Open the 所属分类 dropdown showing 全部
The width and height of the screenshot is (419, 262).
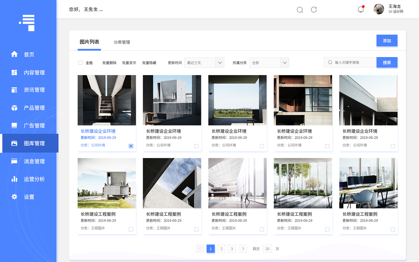(x=269, y=63)
